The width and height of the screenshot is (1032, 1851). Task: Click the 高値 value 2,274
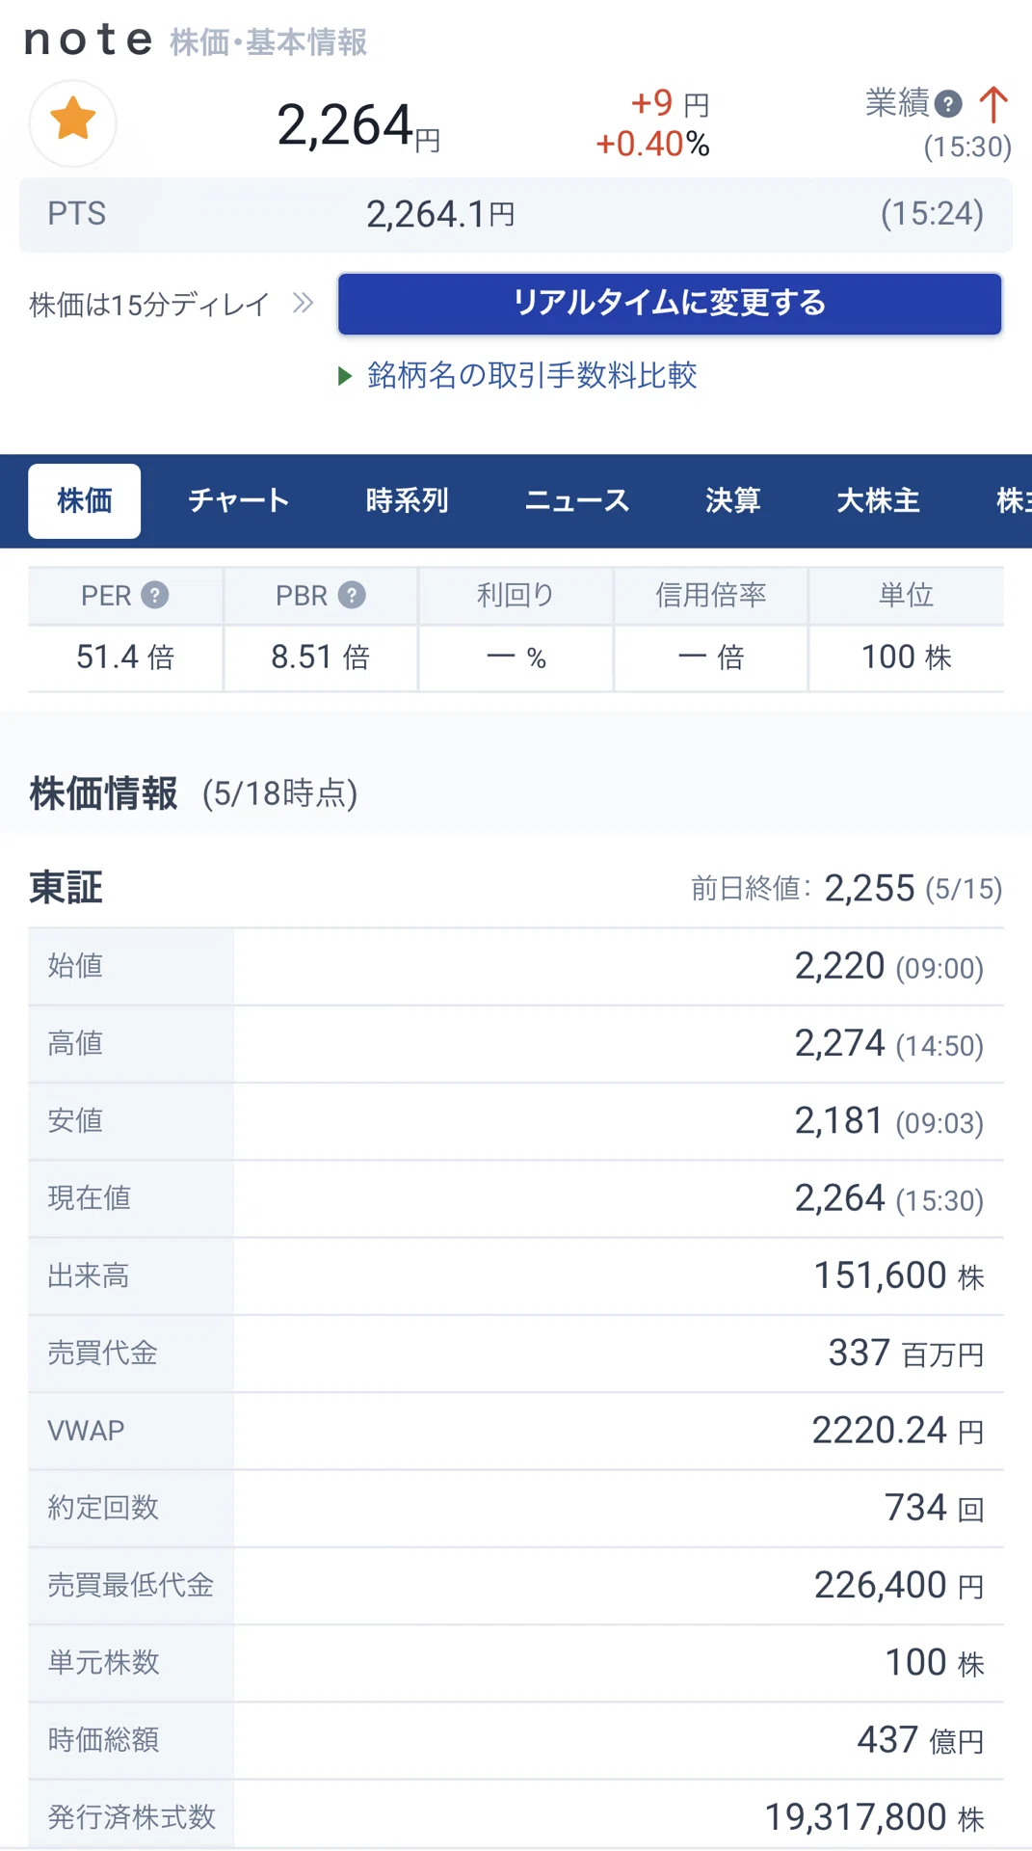[839, 1043]
